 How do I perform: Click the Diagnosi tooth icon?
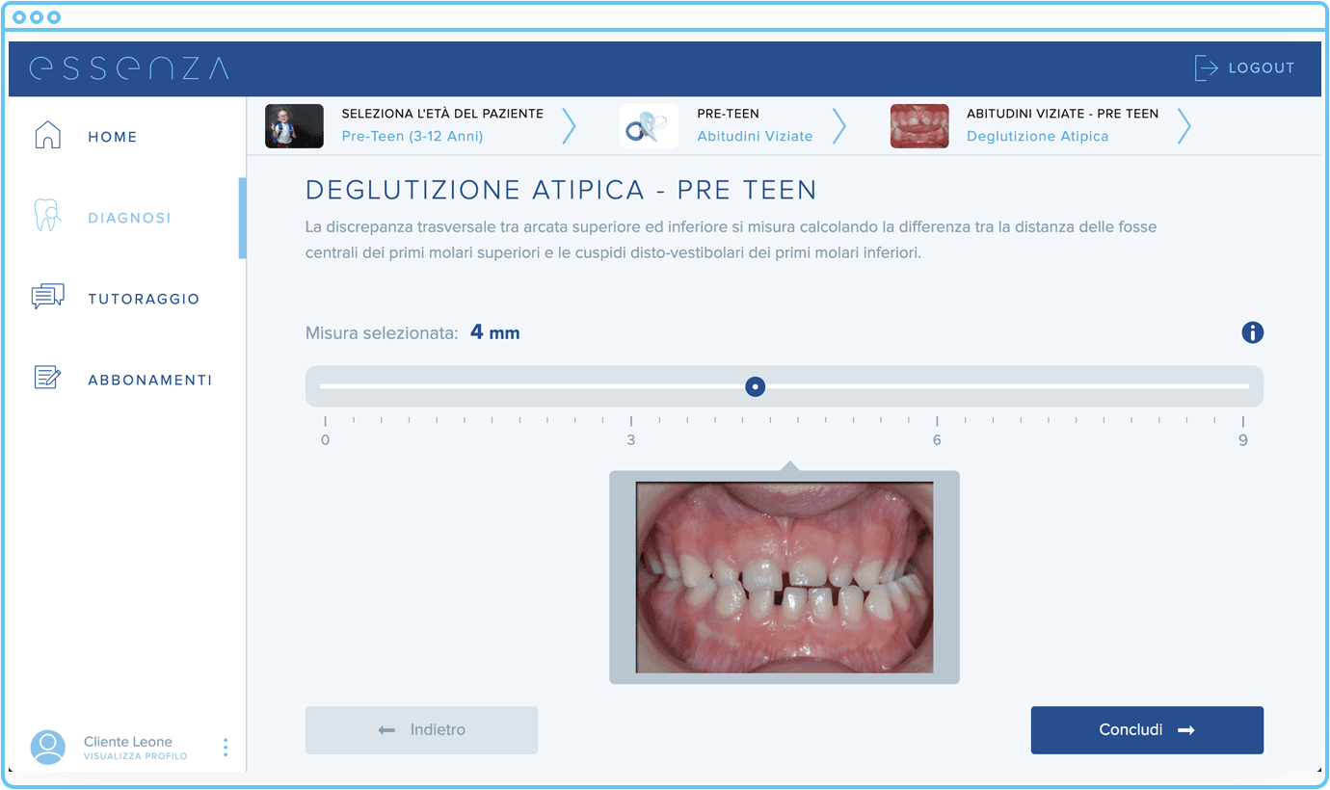(x=47, y=216)
